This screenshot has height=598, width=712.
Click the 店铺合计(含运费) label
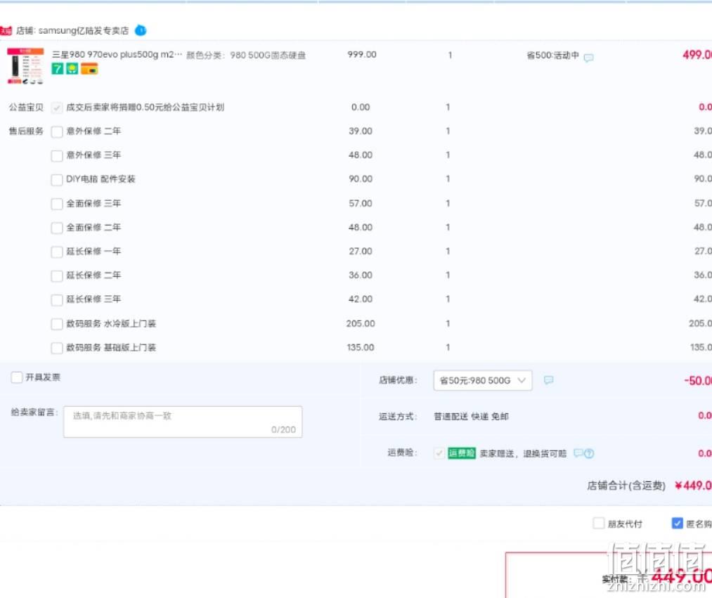pos(626,486)
